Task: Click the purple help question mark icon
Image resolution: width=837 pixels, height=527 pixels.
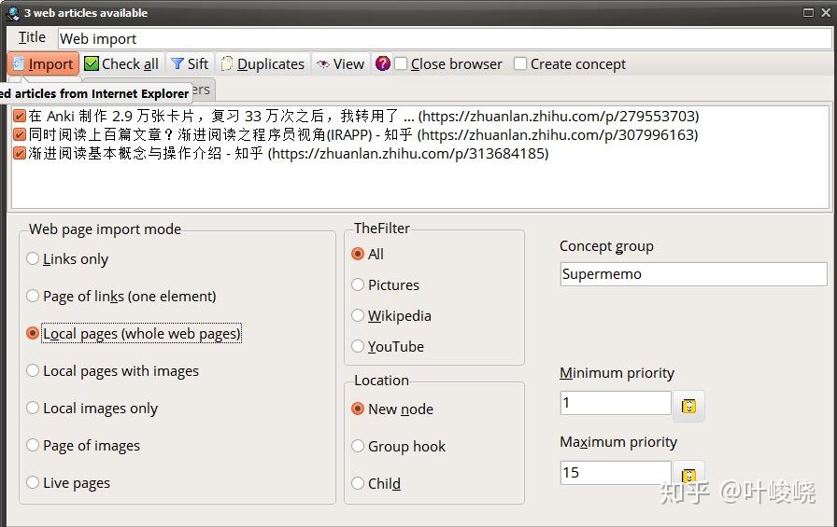Action: click(x=382, y=64)
